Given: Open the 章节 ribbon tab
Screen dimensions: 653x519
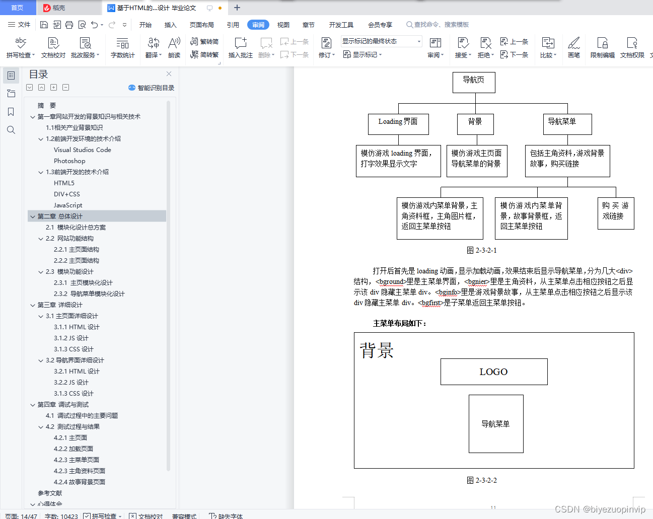Looking at the screenshot, I should point(308,24).
